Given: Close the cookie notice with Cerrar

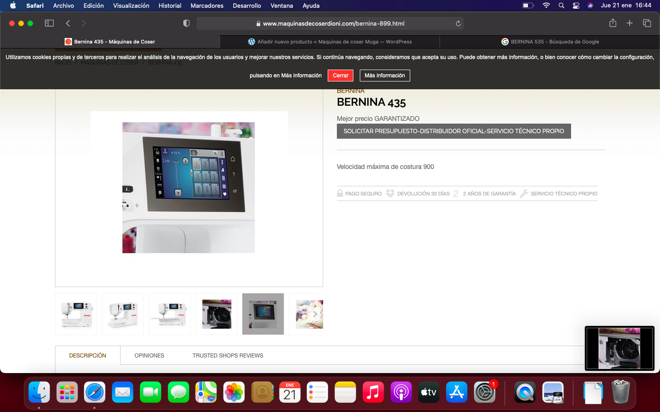Looking at the screenshot, I should click(341, 76).
